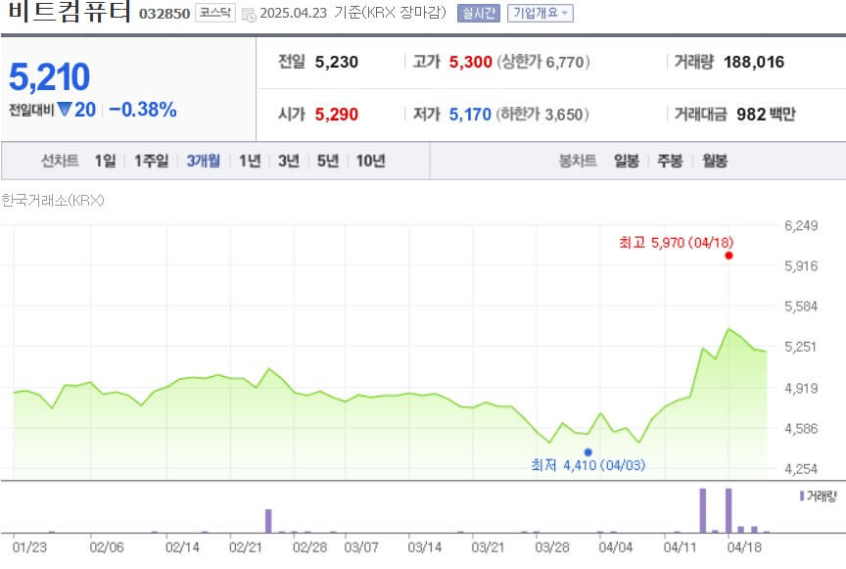Click the blue 최저 low-point marker
Image resolution: width=846 pixels, height=569 pixels.
click(x=588, y=452)
